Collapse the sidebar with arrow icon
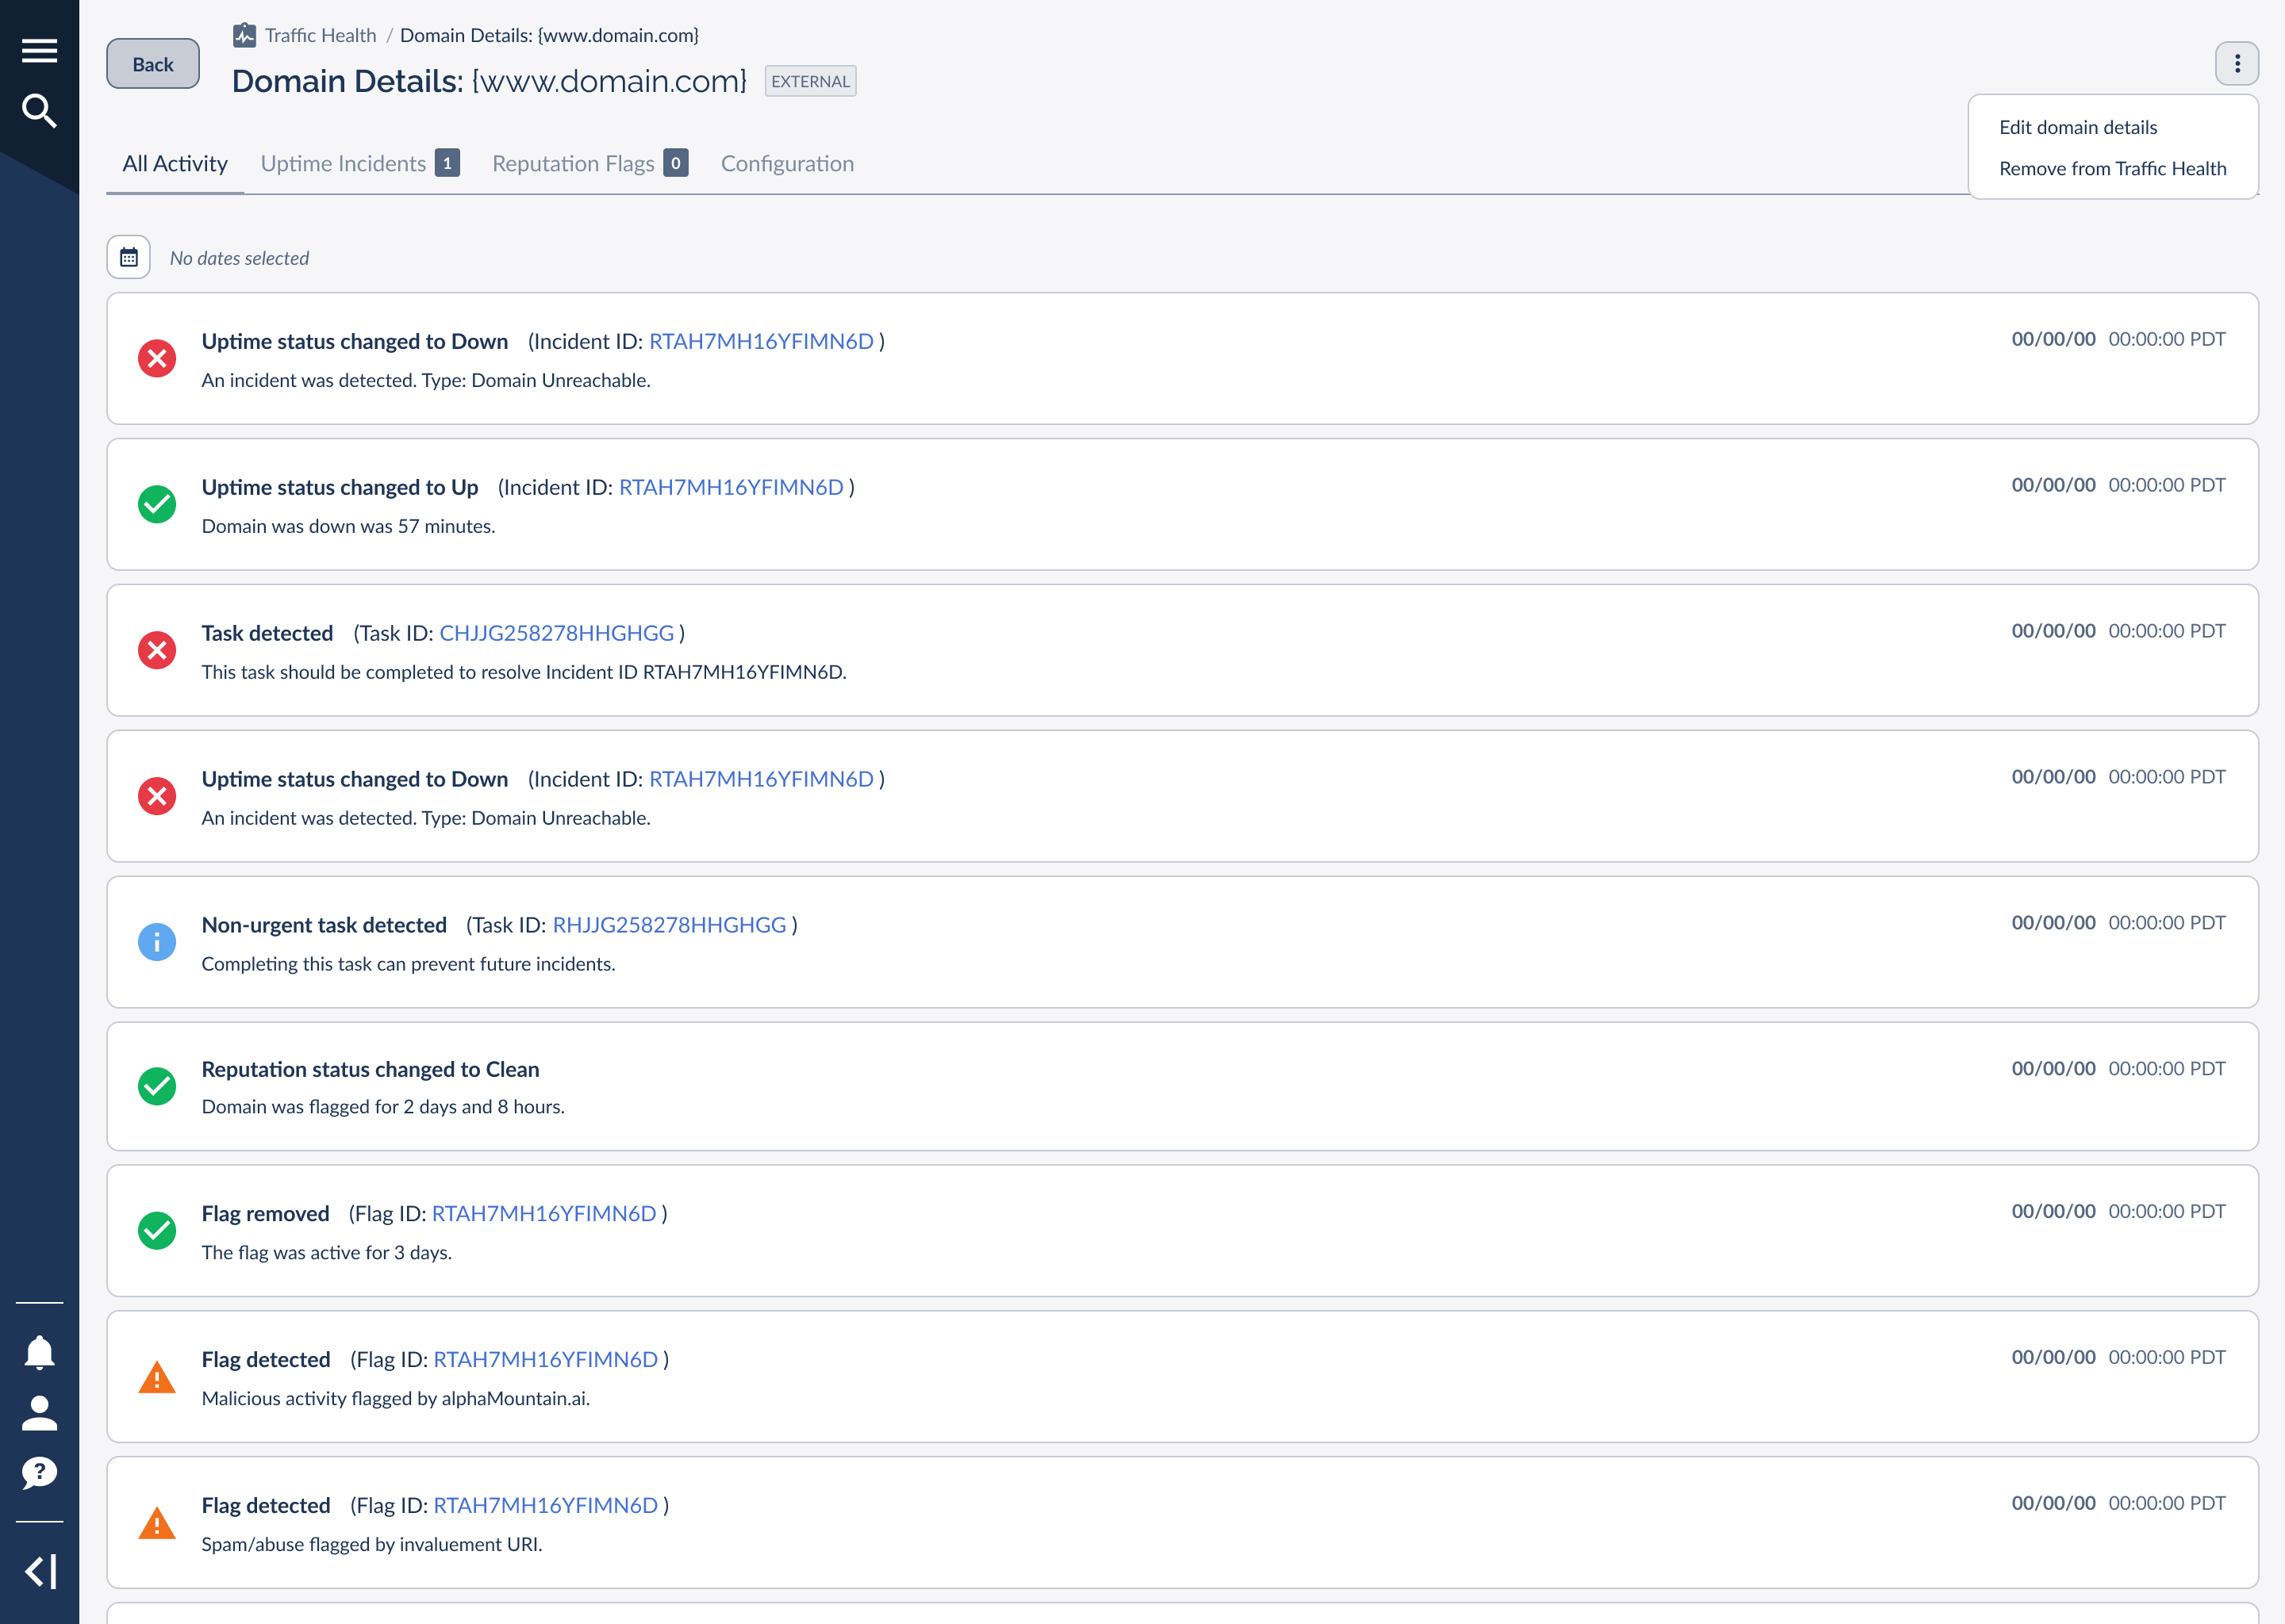Viewport: 2285px width, 1624px height. [40, 1571]
